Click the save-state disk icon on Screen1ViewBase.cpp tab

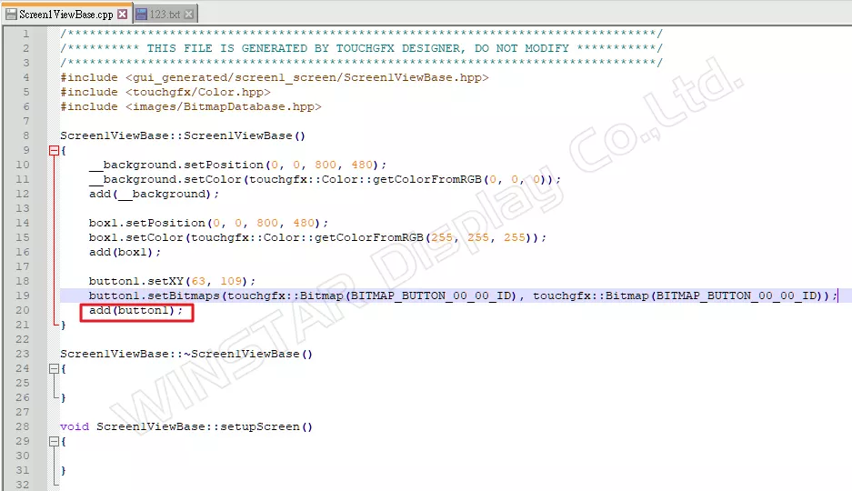(11, 15)
